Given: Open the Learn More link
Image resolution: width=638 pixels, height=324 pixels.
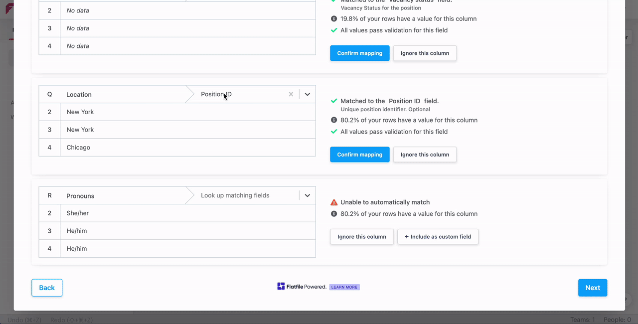Looking at the screenshot, I should tap(344, 287).
